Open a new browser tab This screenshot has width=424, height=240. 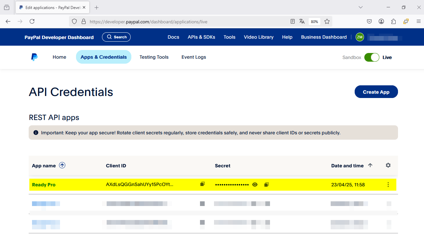tap(97, 7)
